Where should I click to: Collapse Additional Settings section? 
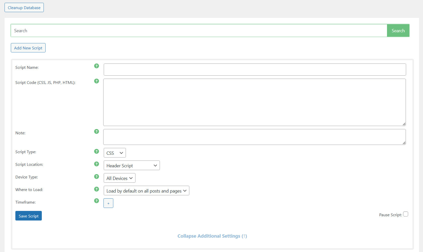[212, 236]
